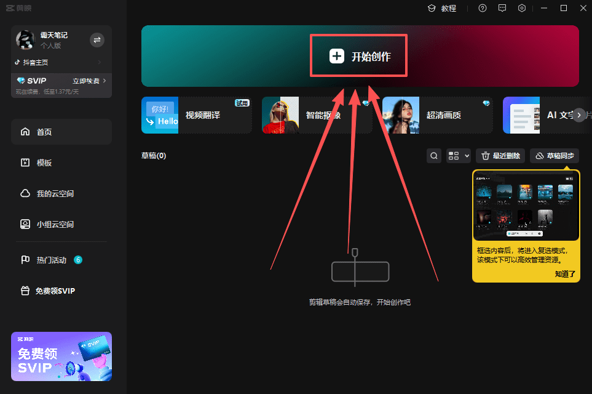Open 热门活动 hot activities
The width and height of the screenshot is (592, 394).
(51, 260)
